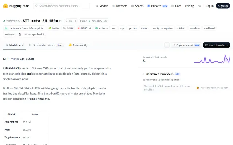Switch to the Community tab

click(78, 45)
